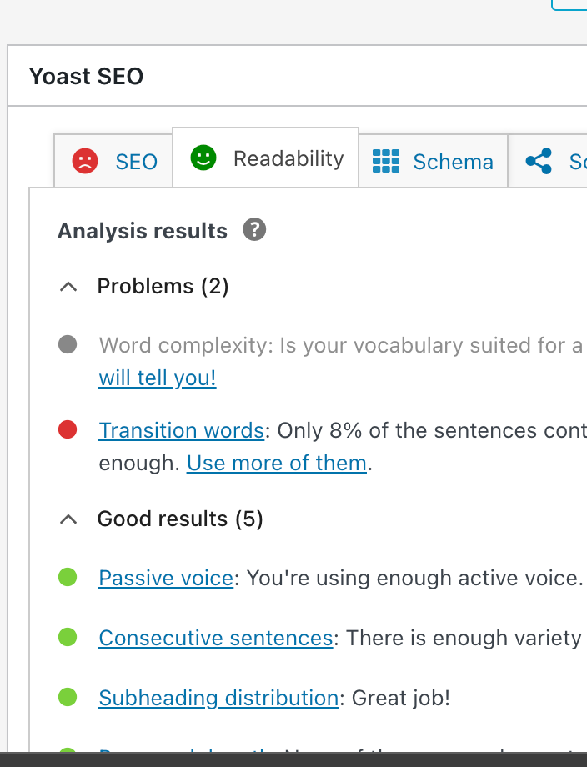Collapse the Problems (2) section
Viewport: 587px width, 767px height.
69,287
